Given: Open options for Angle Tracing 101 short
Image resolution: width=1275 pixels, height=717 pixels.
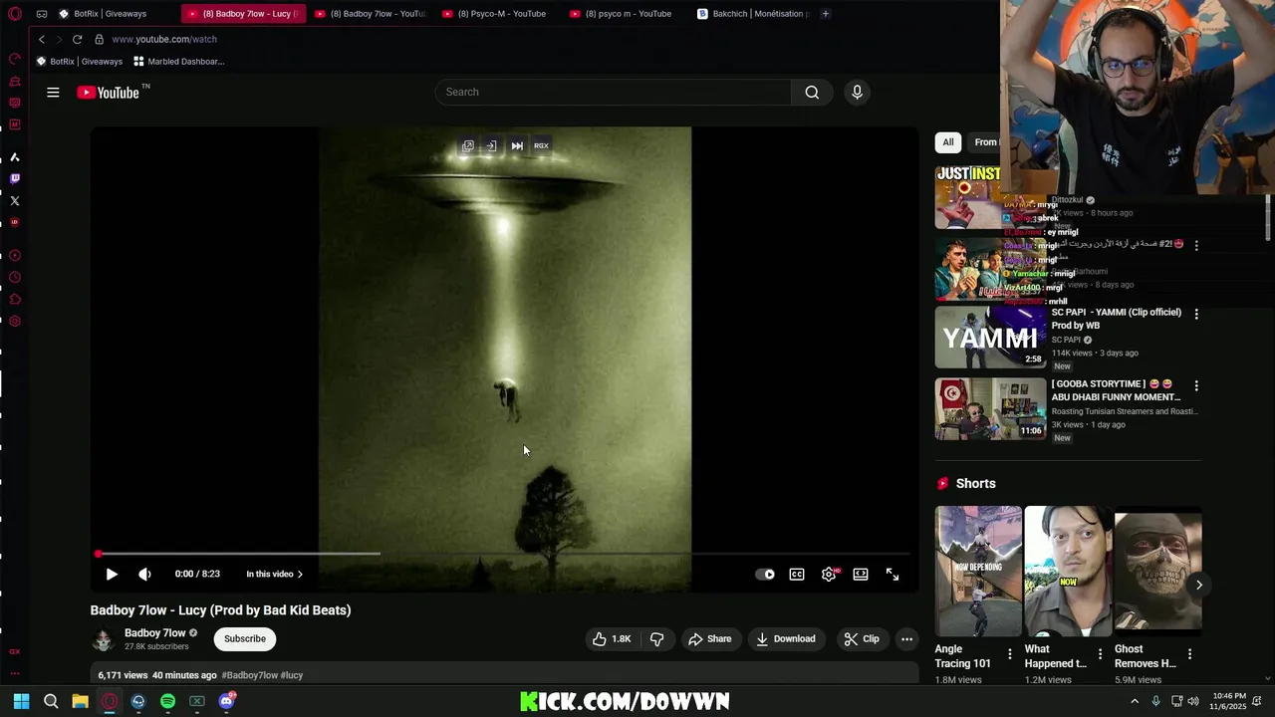Looking at the screenshot, I should tap(1009, 654).
